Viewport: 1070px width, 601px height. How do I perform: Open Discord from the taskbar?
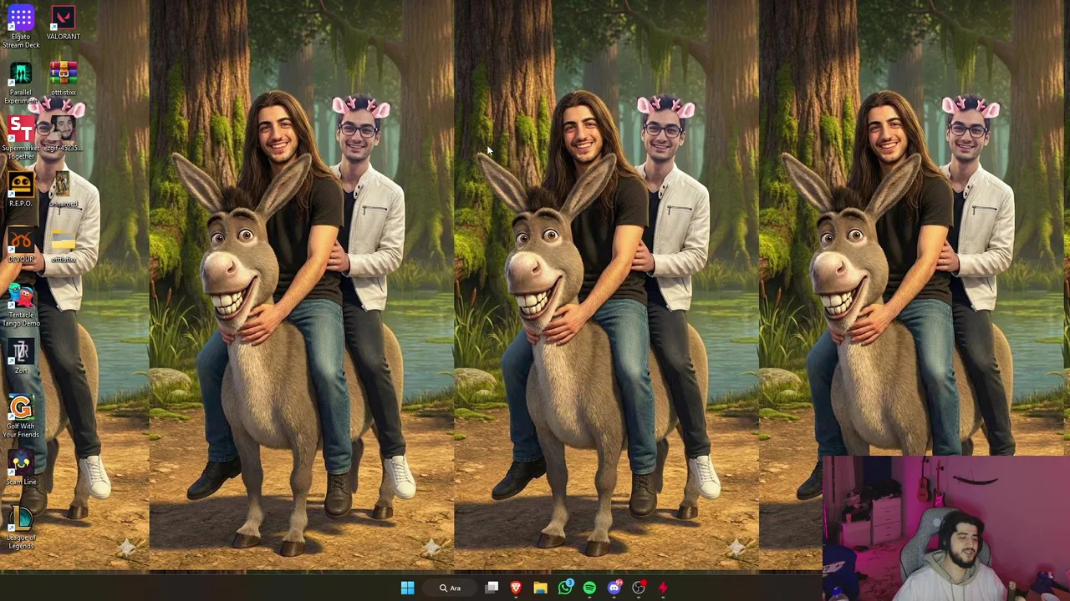(614, 588)
